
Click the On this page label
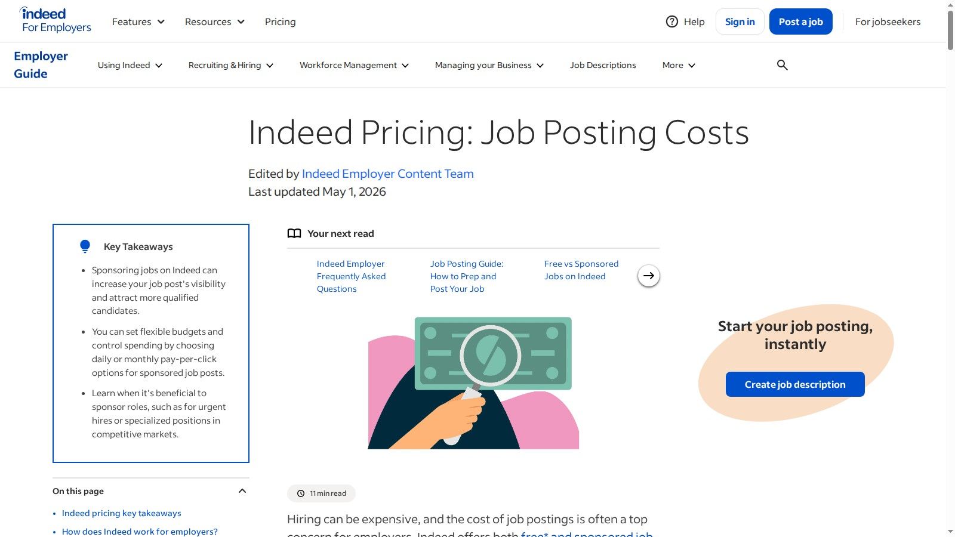tap(78, 491)
